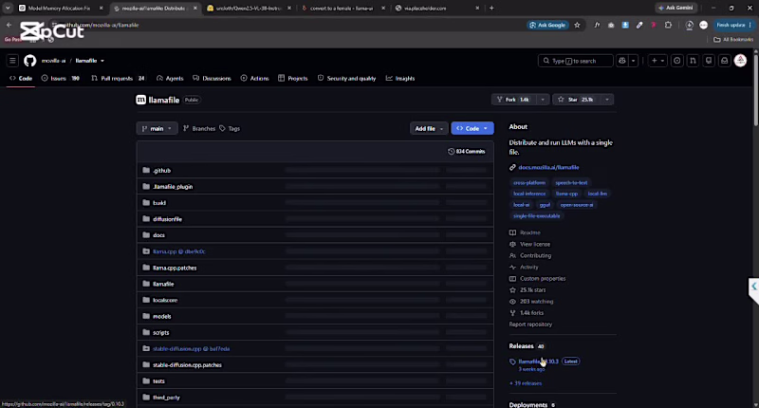759x408 pixels.
Task: Open the Discussions repository tab
Action: pyautogui.click(x=212, y=79)
